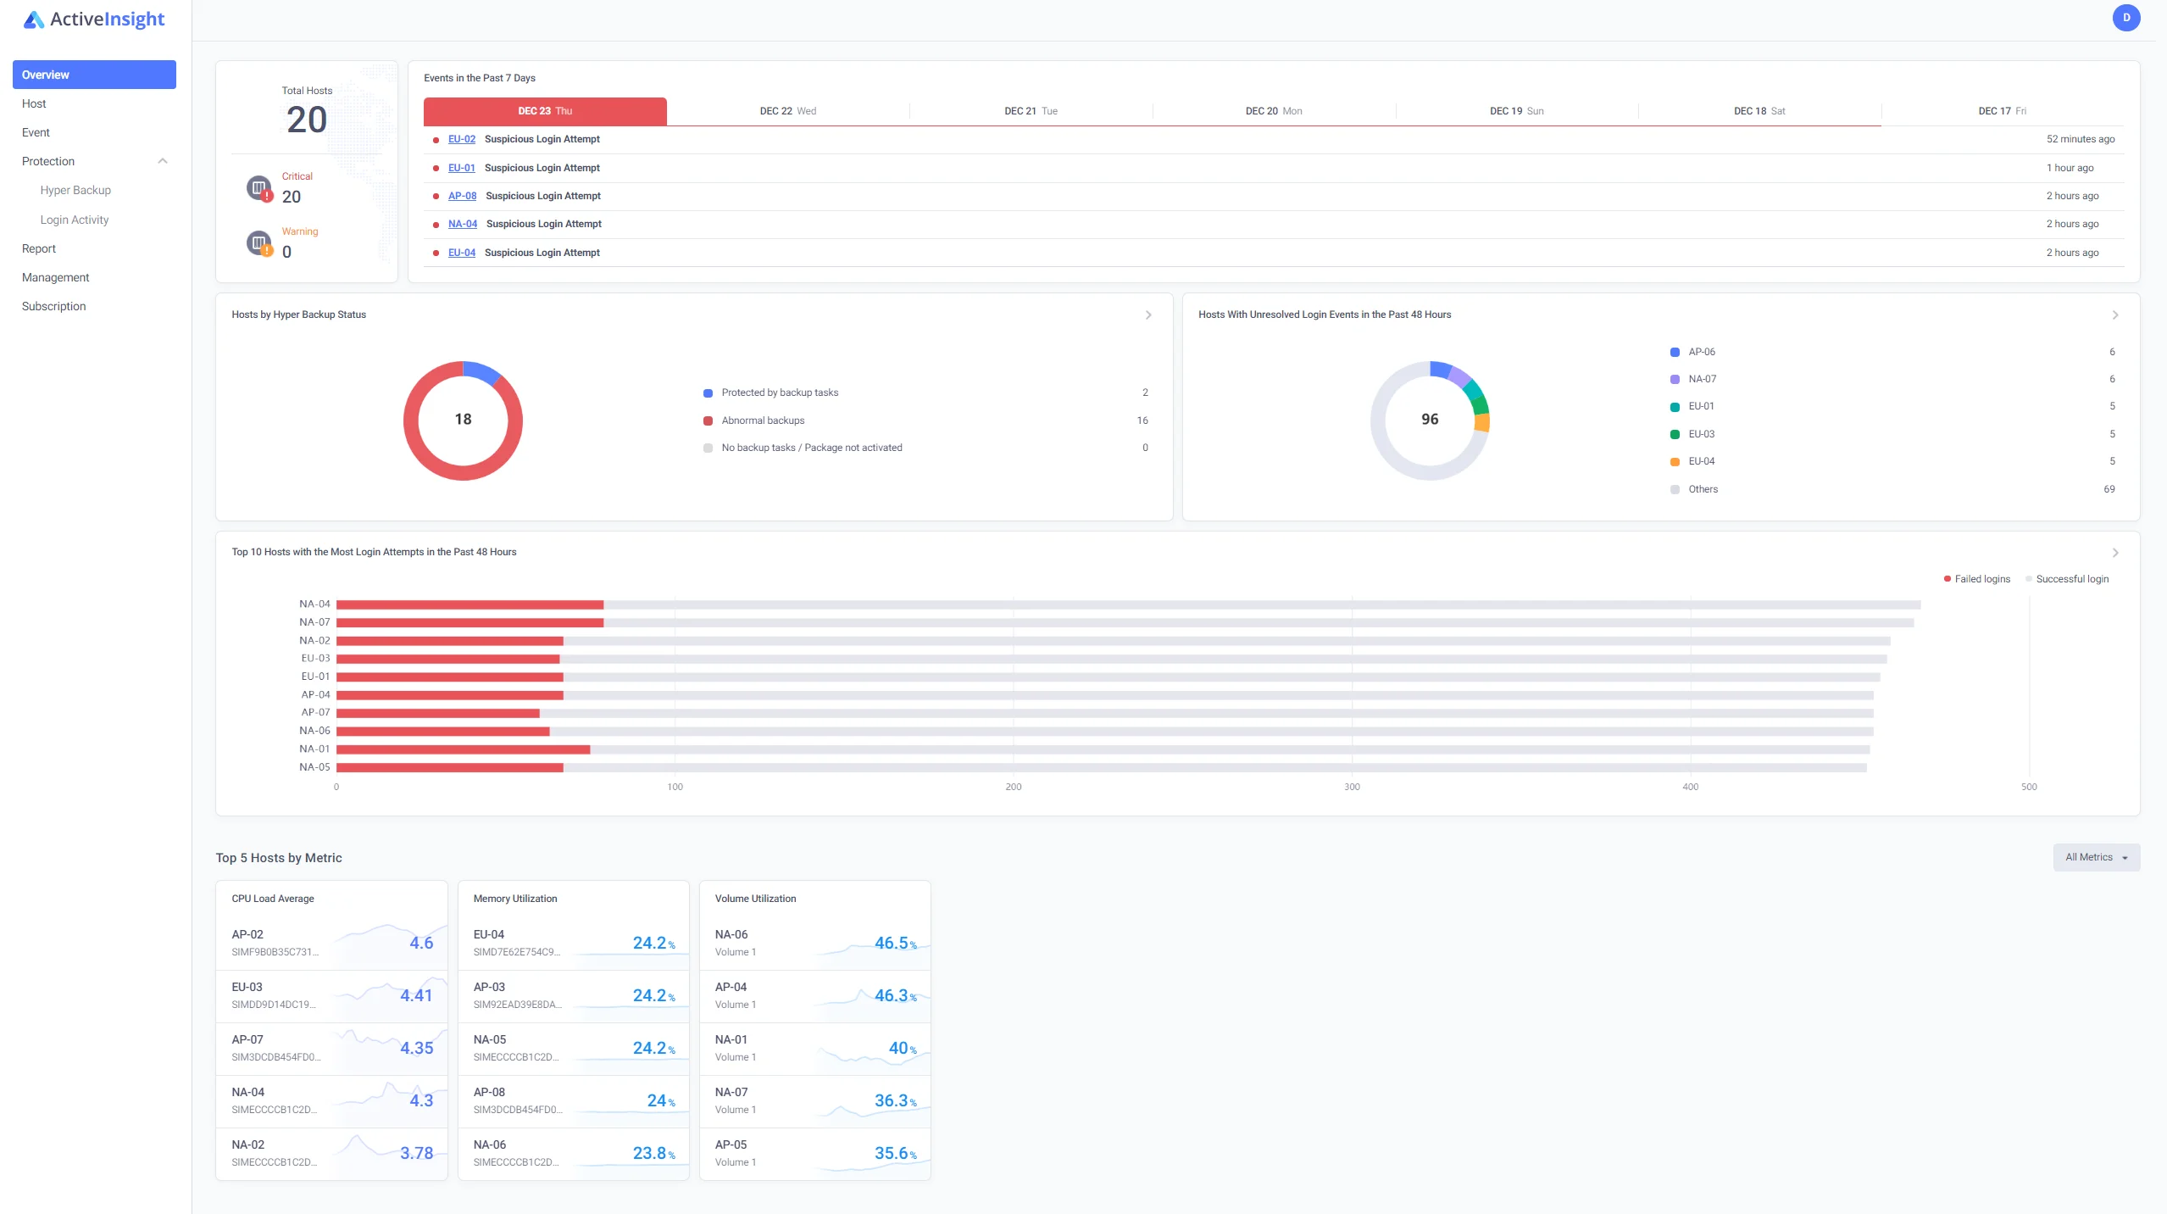Viewport: 2167px width, 1214px height.
Task: Click the Warning hosts status icon
Action: [x=259, y=243]
